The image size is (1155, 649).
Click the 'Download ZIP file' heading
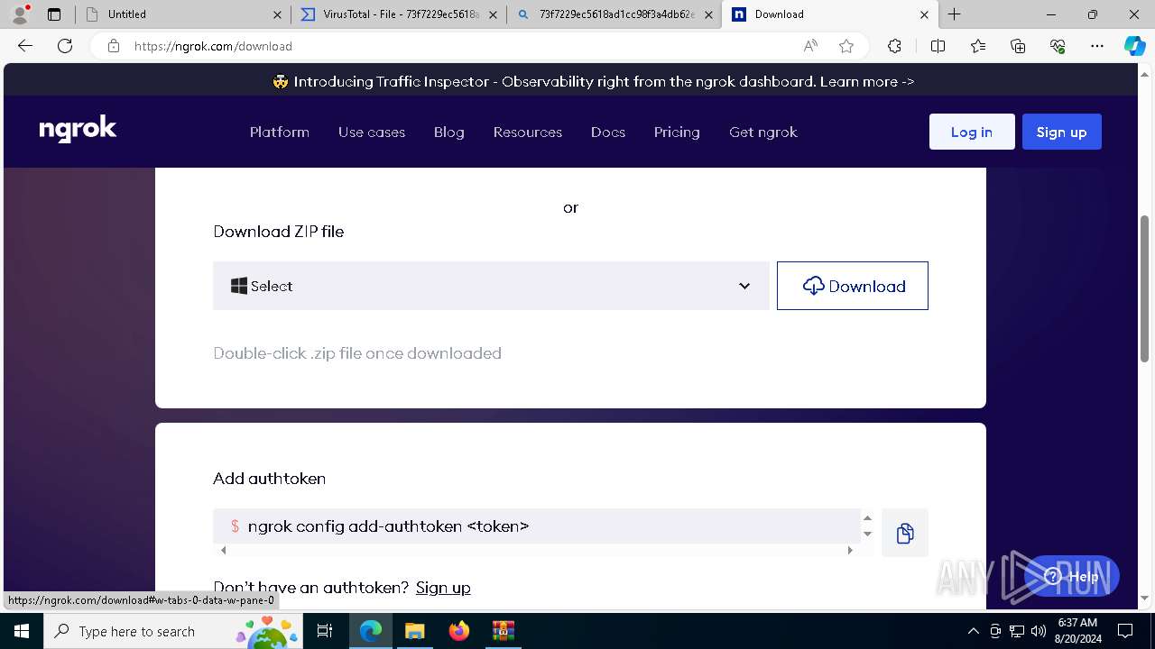[278, 232]
